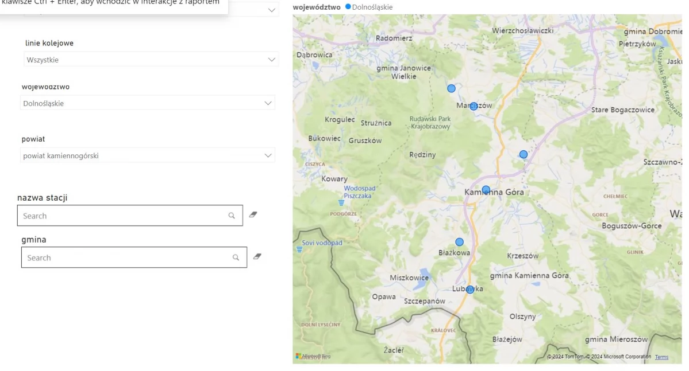Click the Krogulec map label
Image resolution: width=689 pixels, height=371 pixels.
click(340, 120)
